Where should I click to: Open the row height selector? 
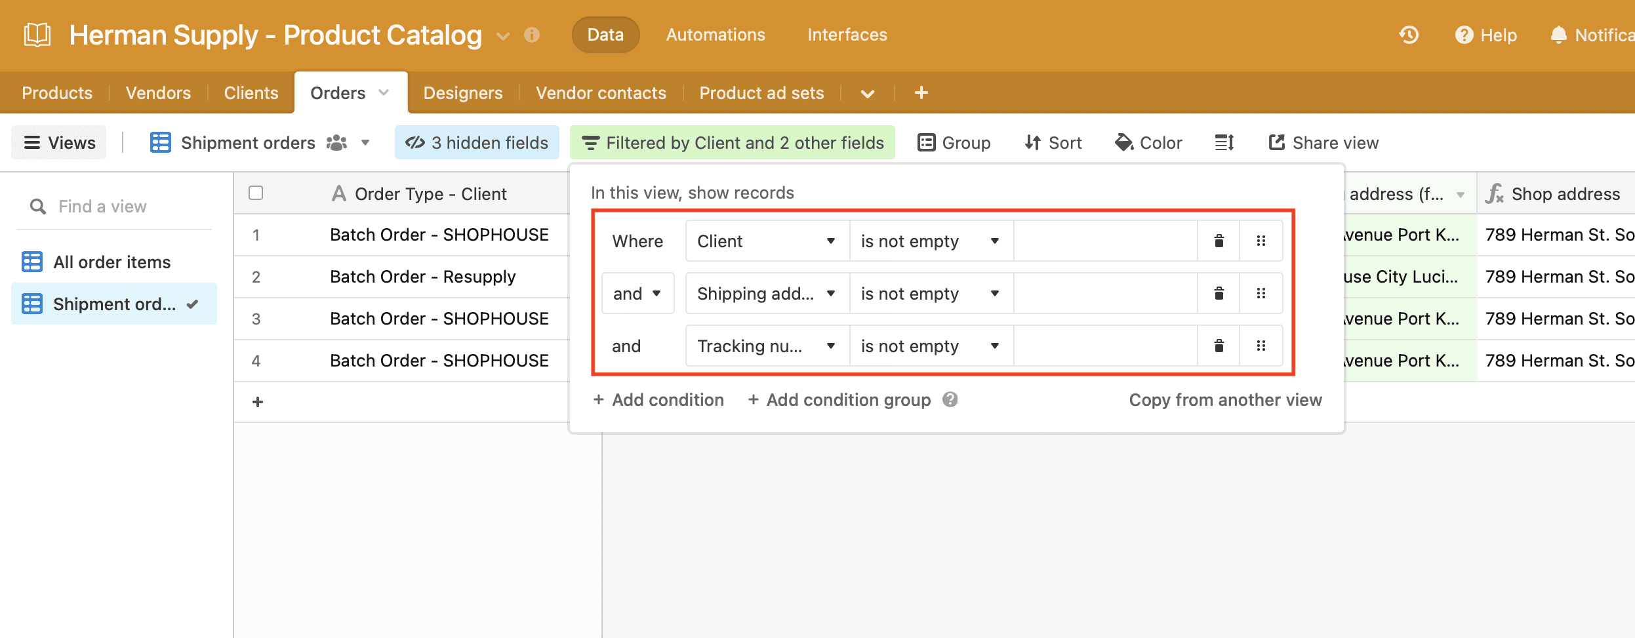(1224, 142)
